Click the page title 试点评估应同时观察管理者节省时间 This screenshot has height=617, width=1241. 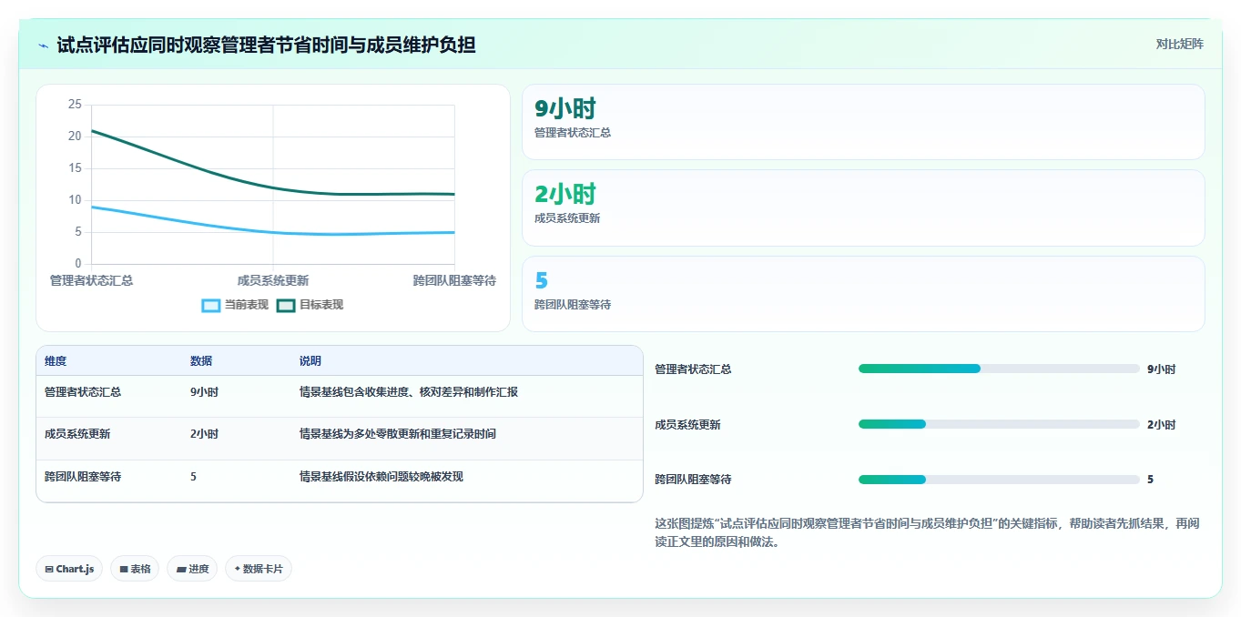click(x=266, y=45)
